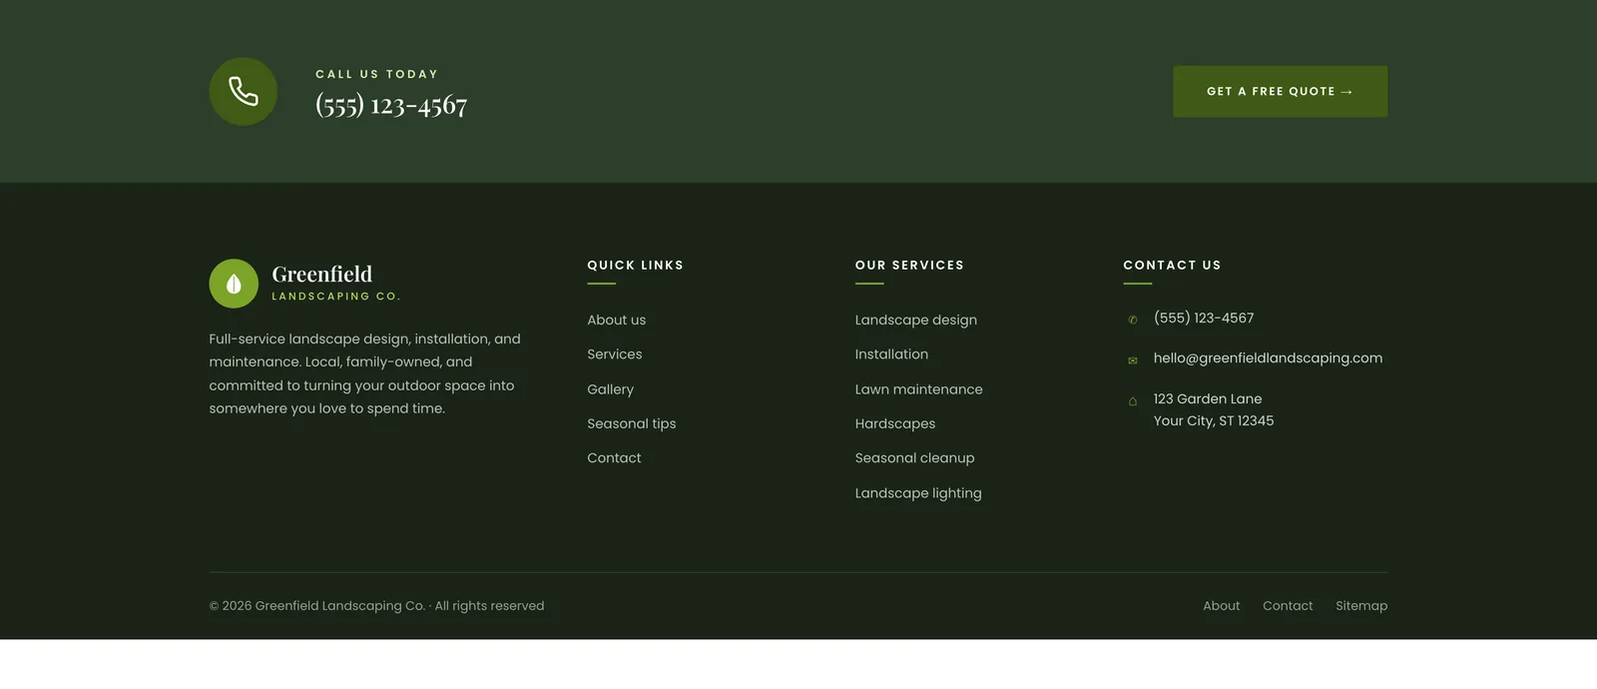Open the Sitemap link
The image size is (1597, 689).
pos(1361,606)
